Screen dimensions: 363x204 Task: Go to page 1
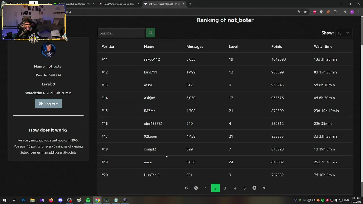tap(206, 188)
